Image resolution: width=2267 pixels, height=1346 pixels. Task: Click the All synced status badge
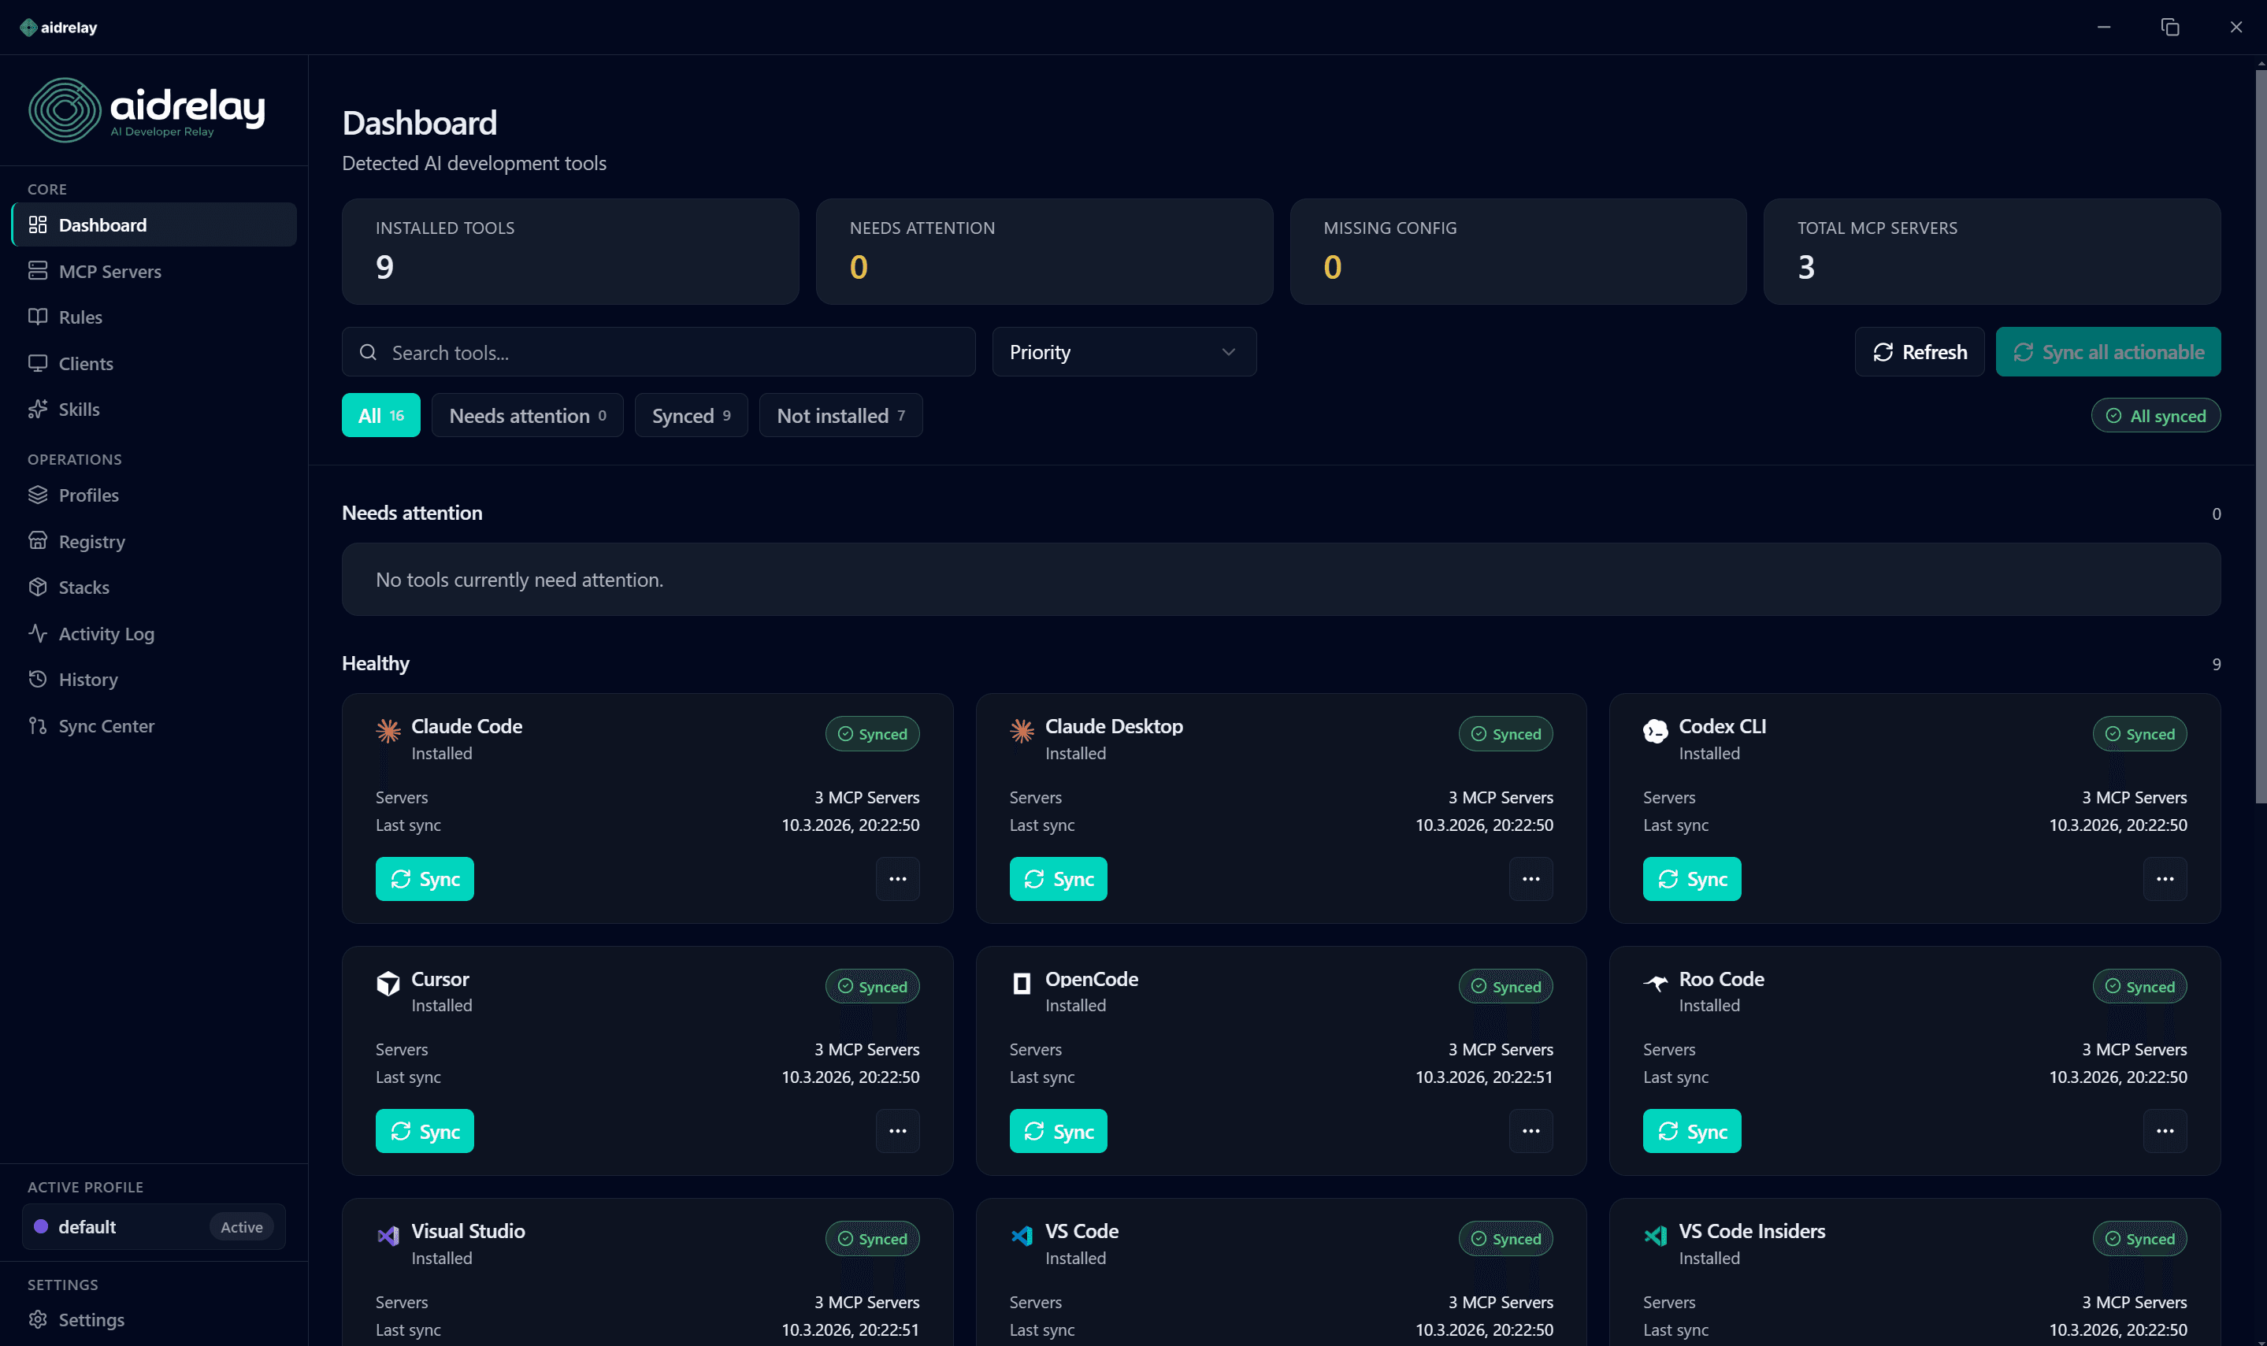[2155, 415]
